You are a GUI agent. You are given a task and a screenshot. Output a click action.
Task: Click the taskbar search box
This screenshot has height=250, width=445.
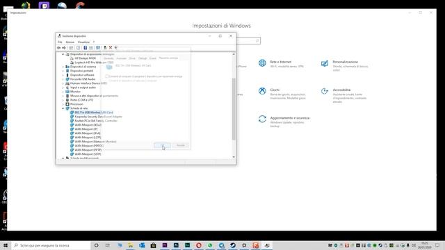coord(51,245)
